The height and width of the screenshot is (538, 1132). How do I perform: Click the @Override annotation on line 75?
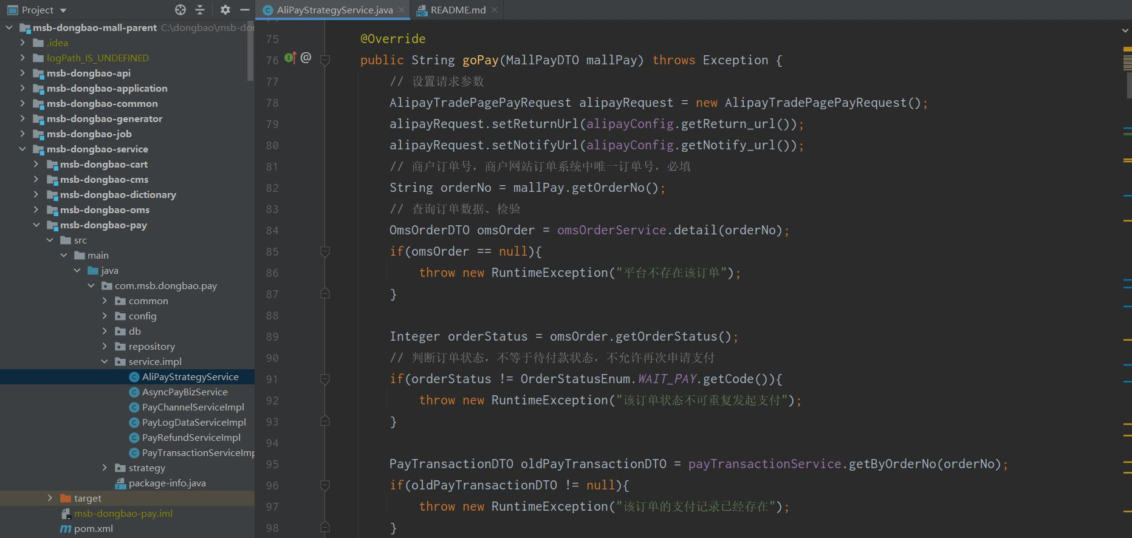click(x=393, y=39)
